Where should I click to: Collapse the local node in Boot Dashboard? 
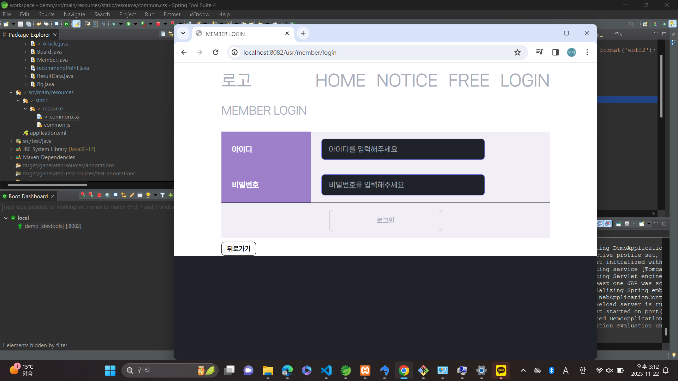(x=6, y=218)
